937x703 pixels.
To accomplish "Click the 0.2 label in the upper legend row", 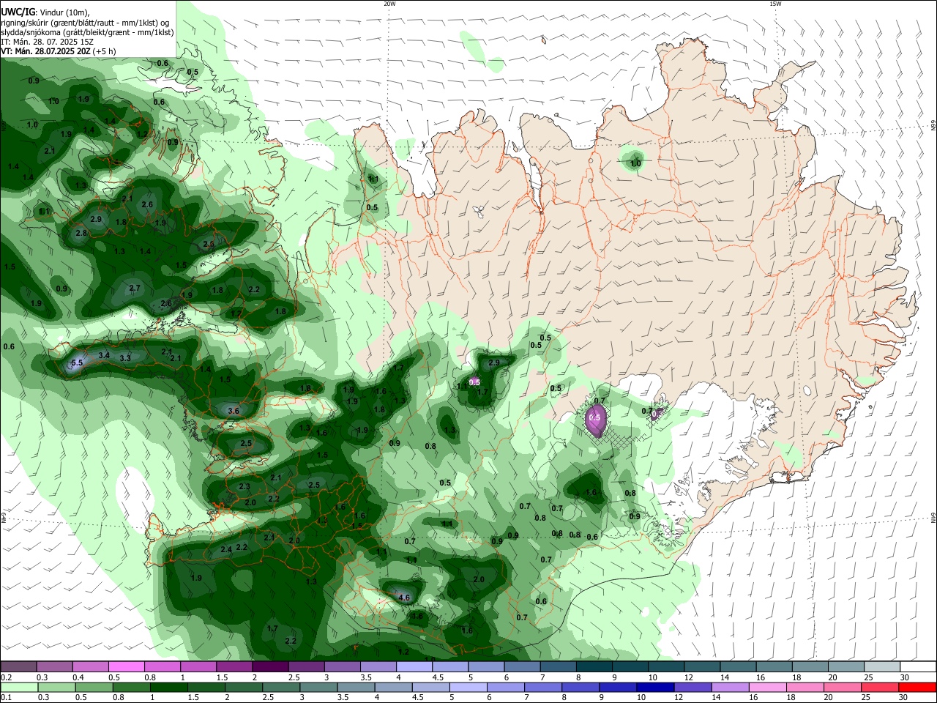I will pos(7,677).
